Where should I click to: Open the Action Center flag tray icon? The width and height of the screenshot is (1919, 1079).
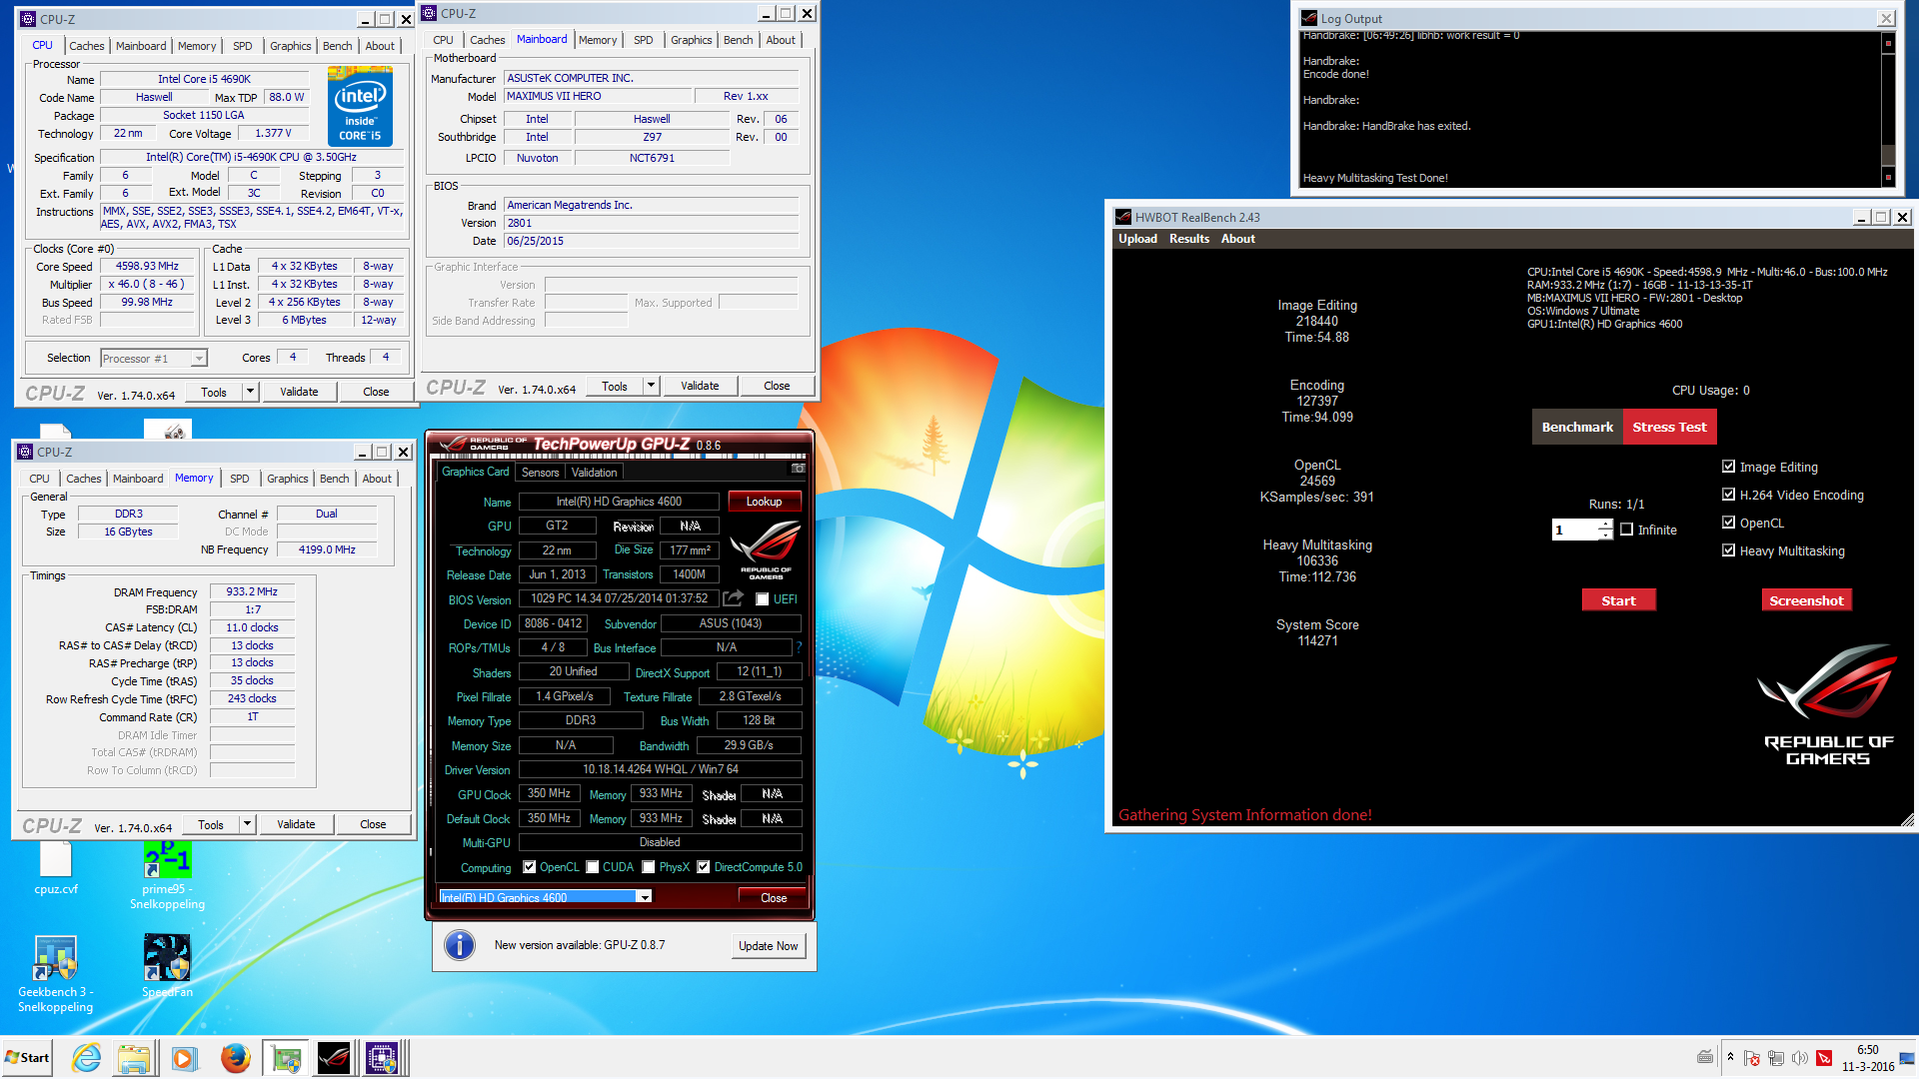click(1751, 1058)
